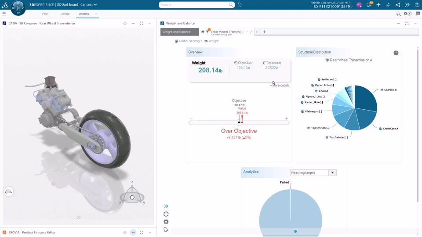The image size is (422, 237).
Task: Click the filter icon on Rear Wheel tab
Action: pyautogui.click(x=207, y=32)
